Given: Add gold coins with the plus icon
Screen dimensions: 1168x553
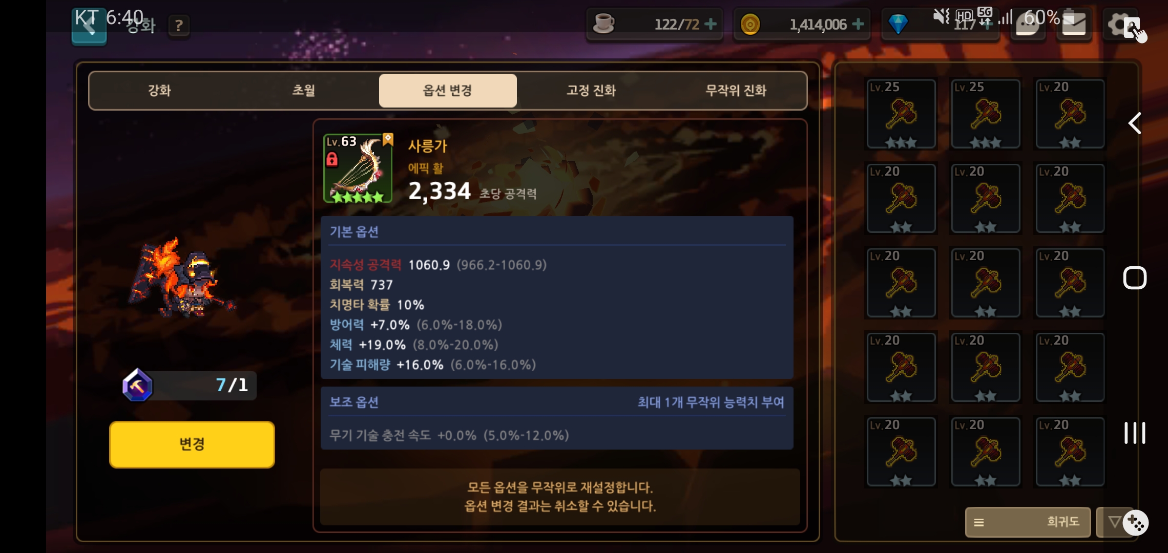Looking at the screenshot, I should click(858, 24).
